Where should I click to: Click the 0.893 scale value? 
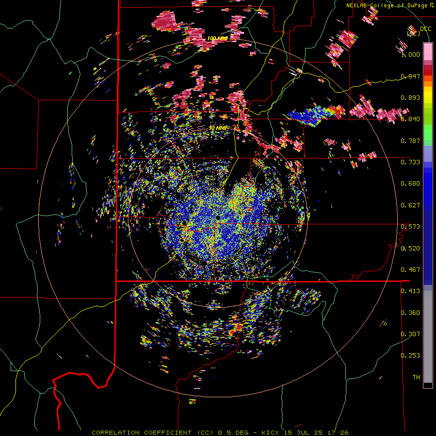pos(410,97)
